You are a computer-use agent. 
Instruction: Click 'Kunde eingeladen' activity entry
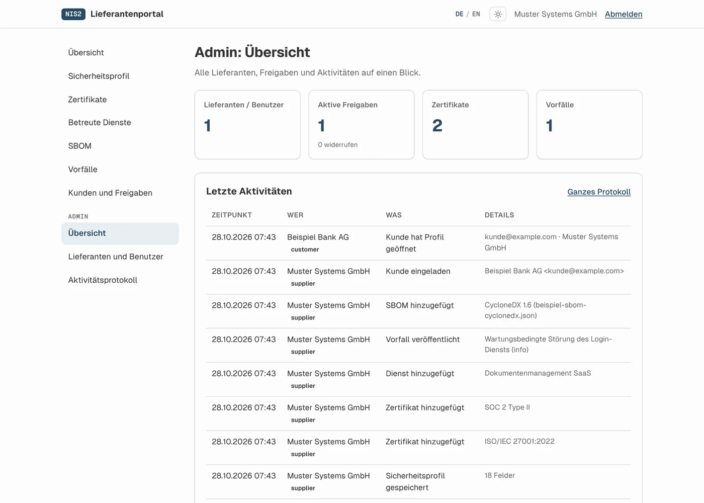(x=418, y=271)
